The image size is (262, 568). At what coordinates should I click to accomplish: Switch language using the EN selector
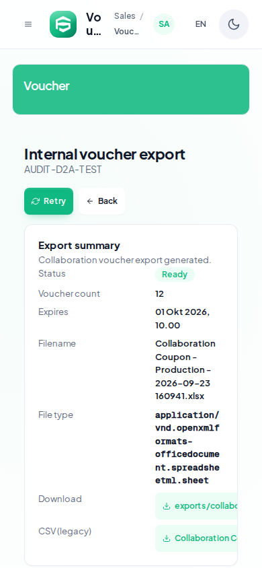[x=201, y=24]
